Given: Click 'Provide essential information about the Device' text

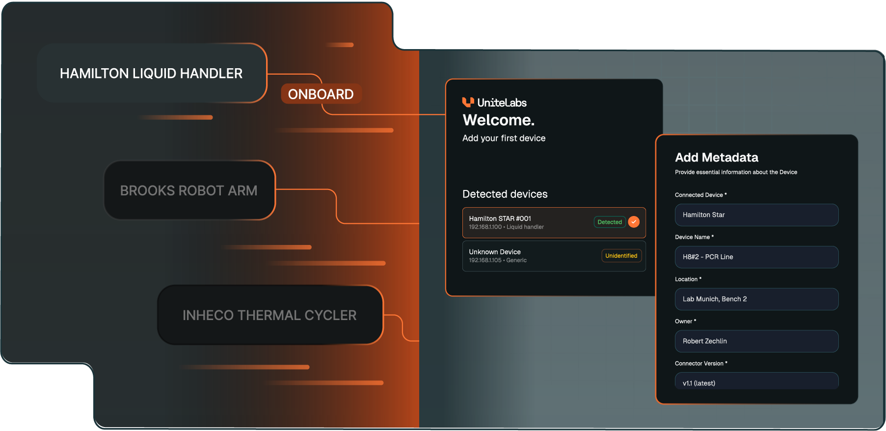Looking at the screenshot, I should coord(736,172).
